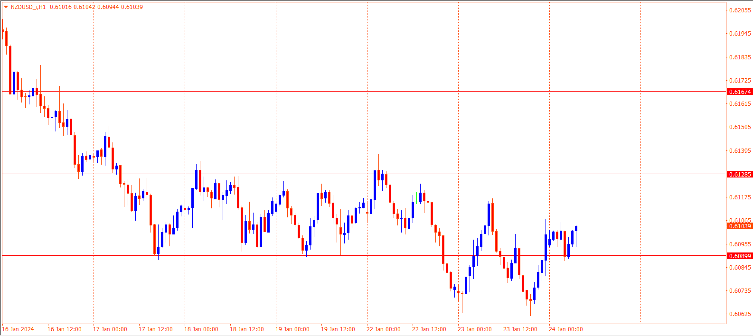The height and width of the screenshot is (336, 753).
Task: Click the OHLC values 0.61016 0.61042 0.60944 0.61039
Action: tap(96, 7)
